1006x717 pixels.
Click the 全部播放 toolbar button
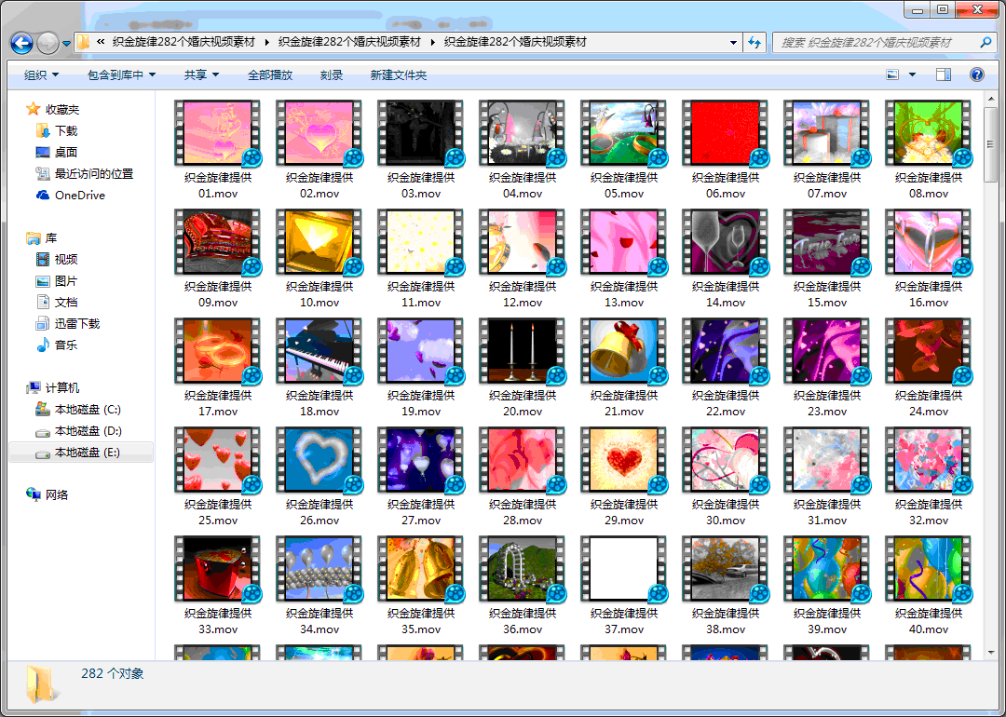tap(270, 74)
